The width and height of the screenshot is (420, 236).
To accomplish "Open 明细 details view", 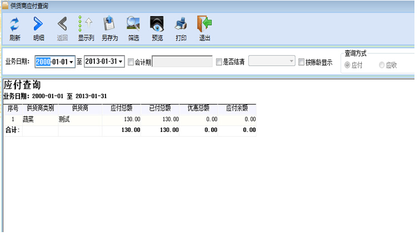I will [38, 24].
